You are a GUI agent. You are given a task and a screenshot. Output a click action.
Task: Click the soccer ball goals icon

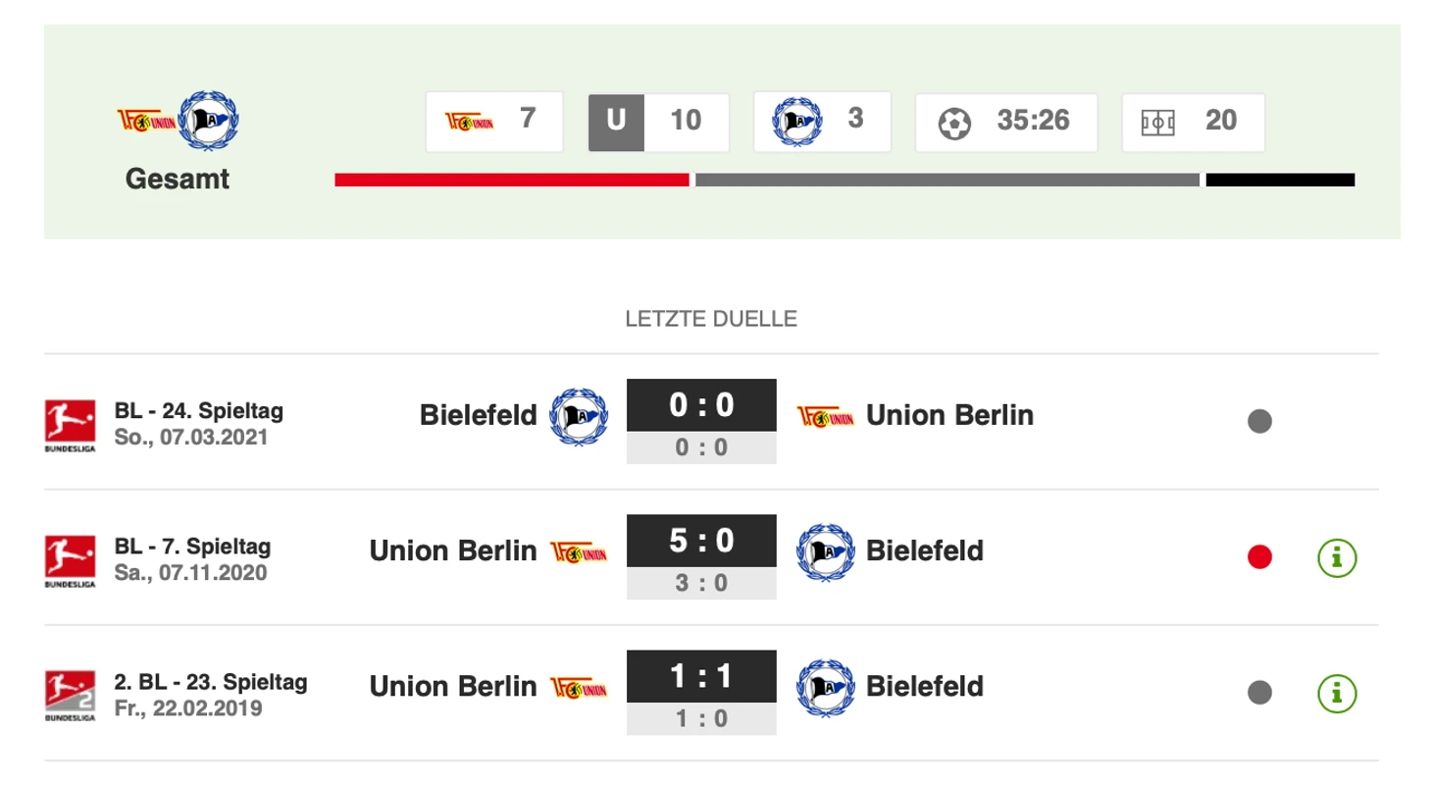(x=954, y=124)
